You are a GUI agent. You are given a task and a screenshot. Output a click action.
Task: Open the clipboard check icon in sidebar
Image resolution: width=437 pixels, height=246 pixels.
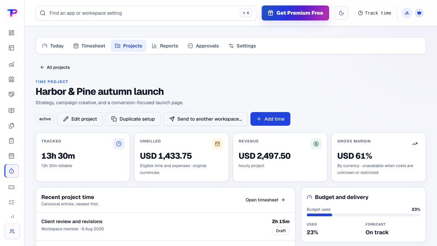click(11, 141)
